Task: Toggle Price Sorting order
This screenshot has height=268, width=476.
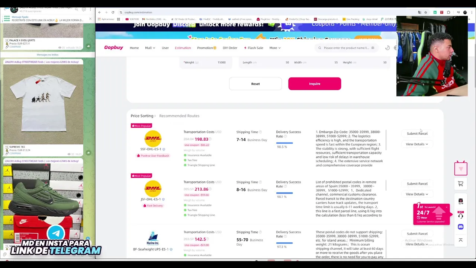Action: click(x=143, y=116)
